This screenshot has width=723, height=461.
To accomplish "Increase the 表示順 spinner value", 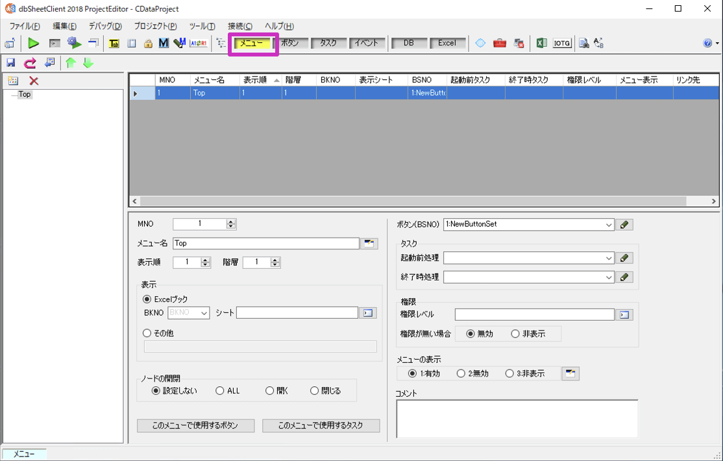I will (x=206, y=260).
